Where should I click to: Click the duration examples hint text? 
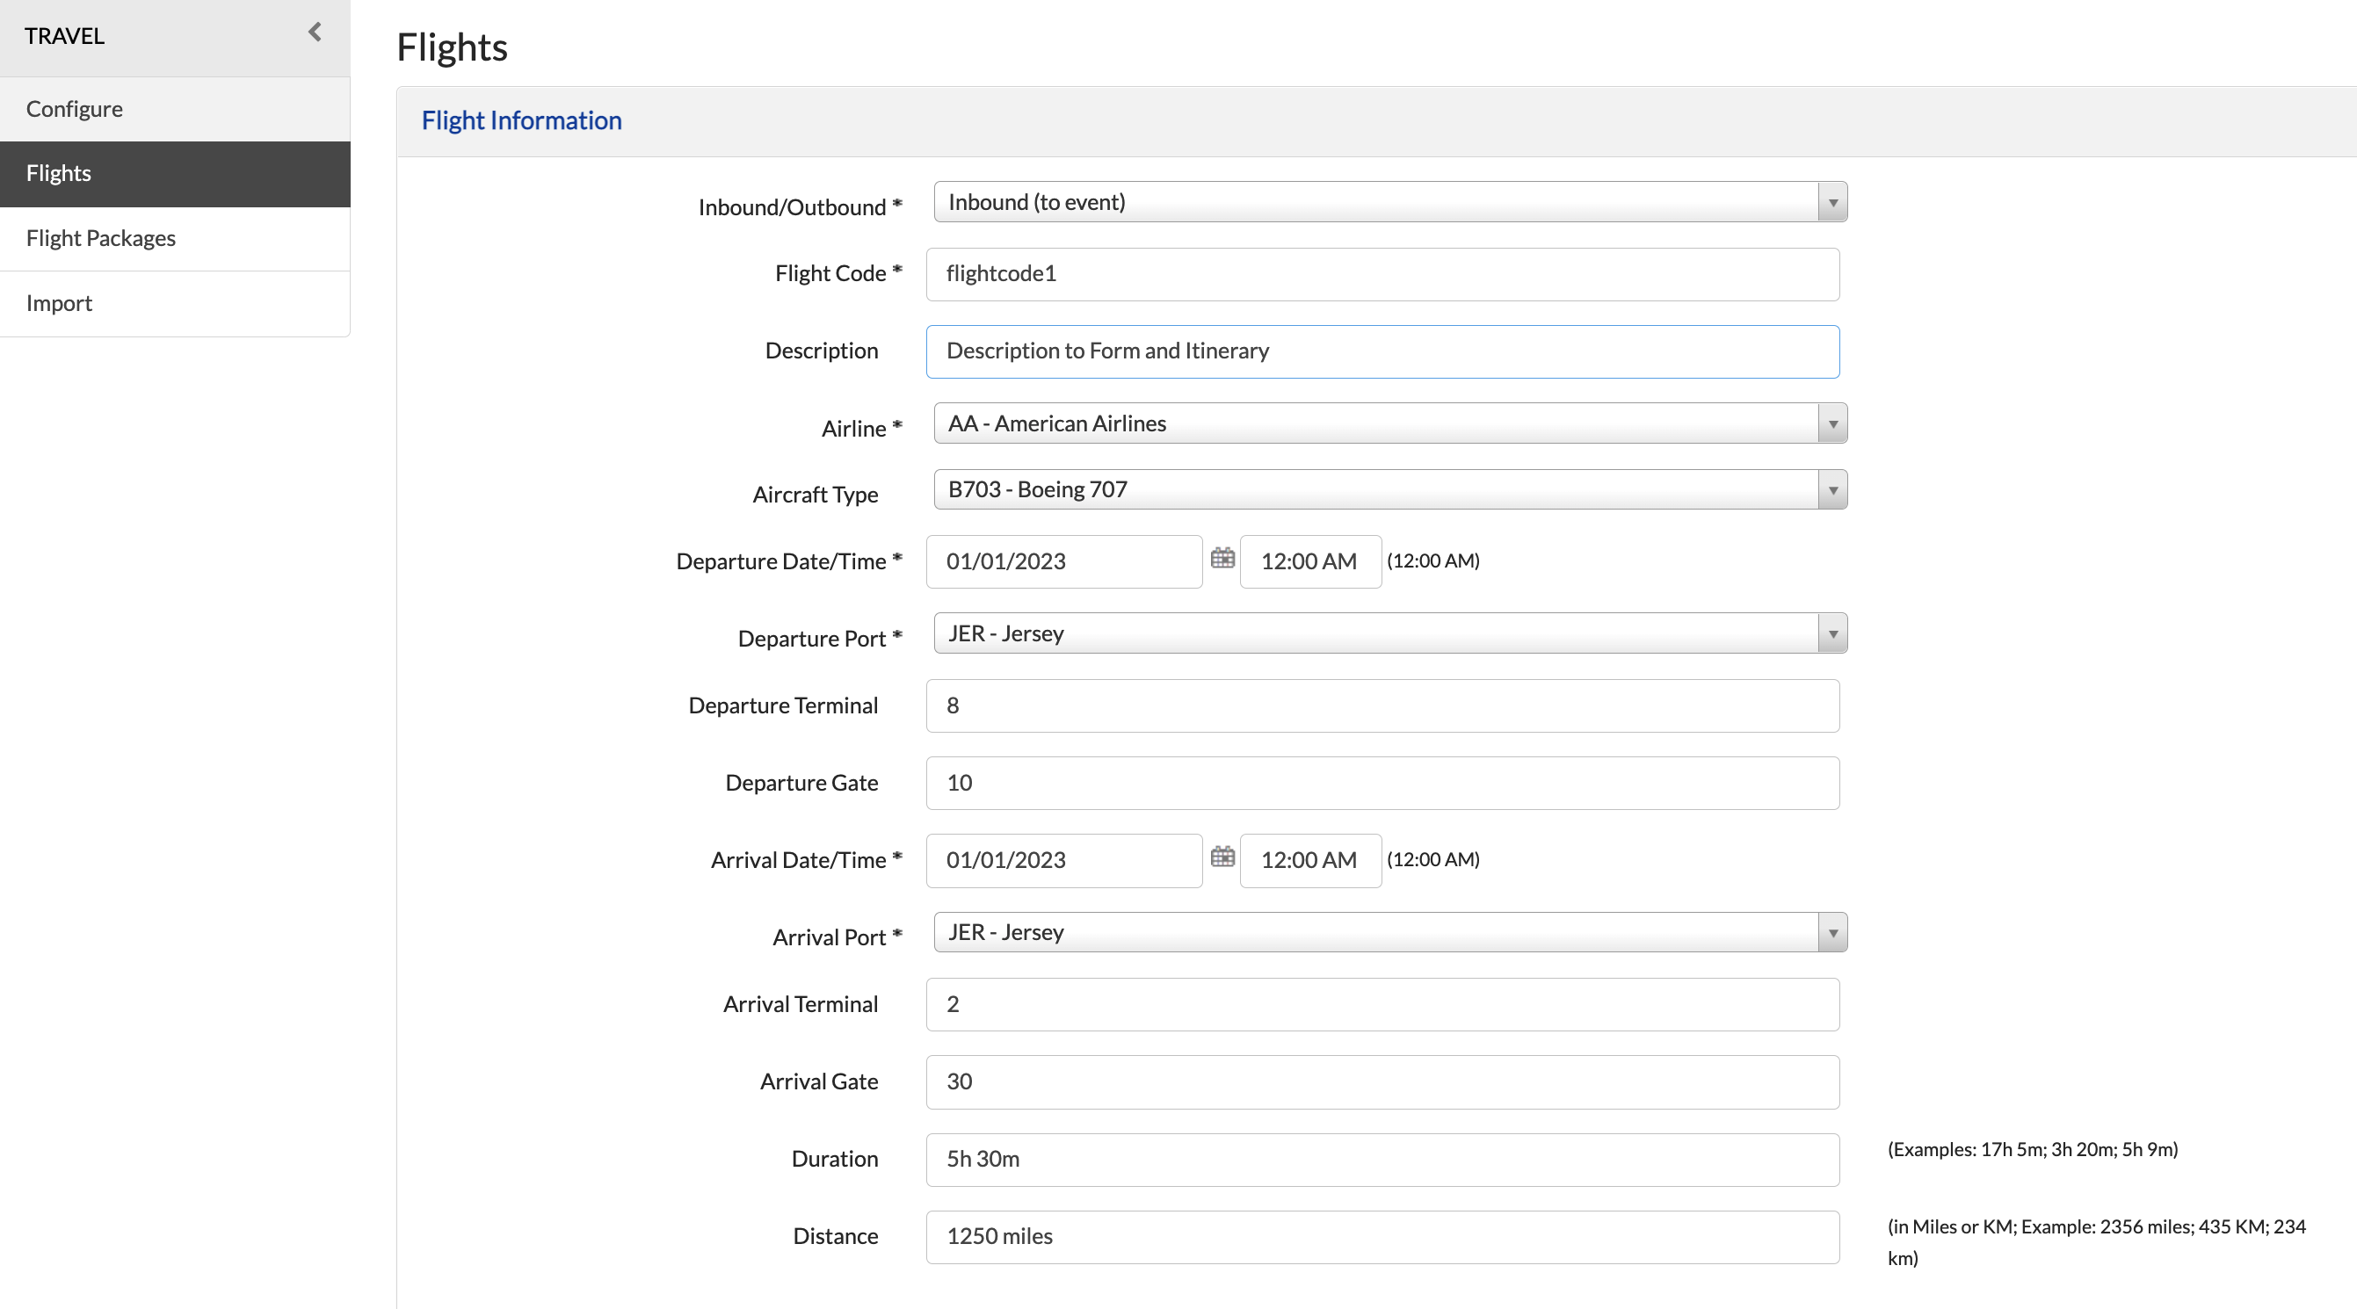2032,1149
